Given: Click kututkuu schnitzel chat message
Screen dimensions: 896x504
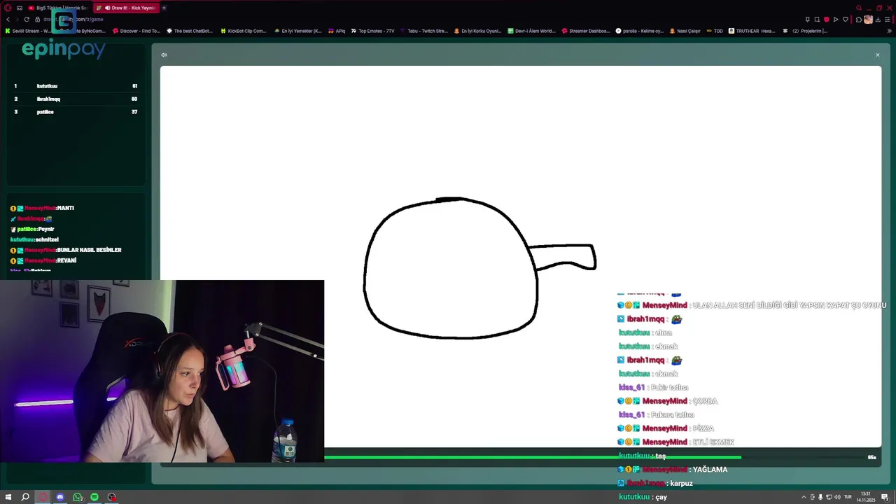Looking at the screenshot, I should 34,239.
